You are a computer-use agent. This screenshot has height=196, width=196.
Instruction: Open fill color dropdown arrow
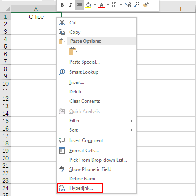tap(95, 5)
